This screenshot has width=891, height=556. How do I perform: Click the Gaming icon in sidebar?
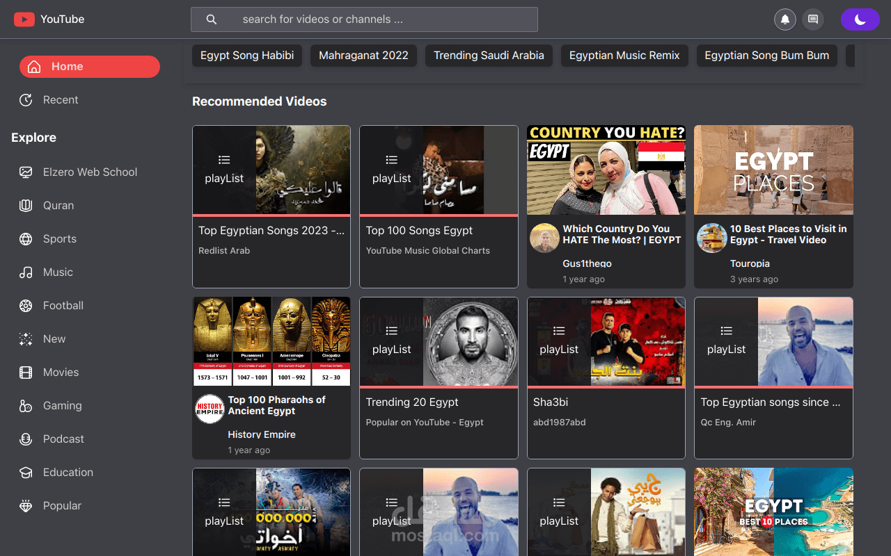coord(26,406)
